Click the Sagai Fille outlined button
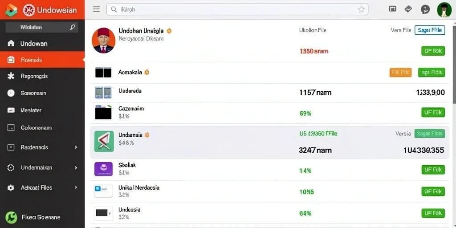Viewport: 456px width, 228px height. pos(430,30)
